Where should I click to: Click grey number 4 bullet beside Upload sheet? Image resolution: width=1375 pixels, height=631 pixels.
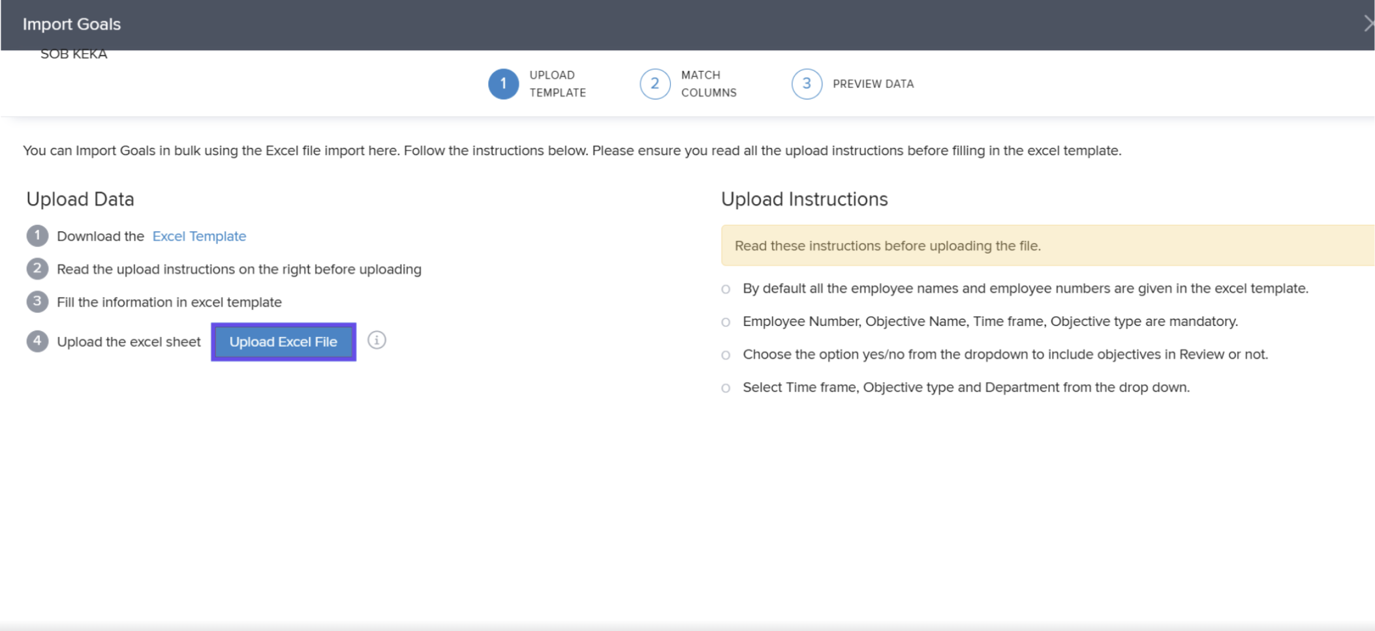[x=37, y=341]
